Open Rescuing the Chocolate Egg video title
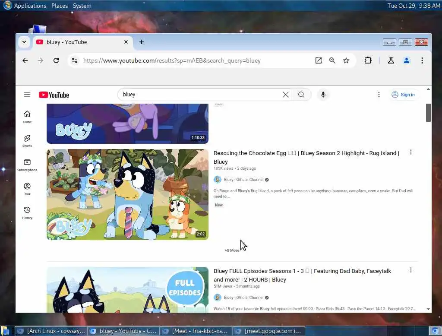The height and width of the screenshot is (336, 442). point(306,158)
